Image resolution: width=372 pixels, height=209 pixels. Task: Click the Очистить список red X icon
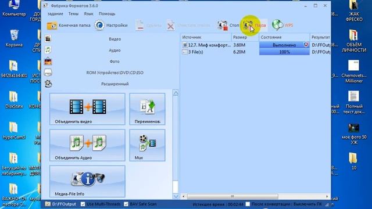170,26
